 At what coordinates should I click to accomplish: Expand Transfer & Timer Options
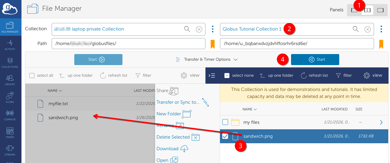click(207, 60)
